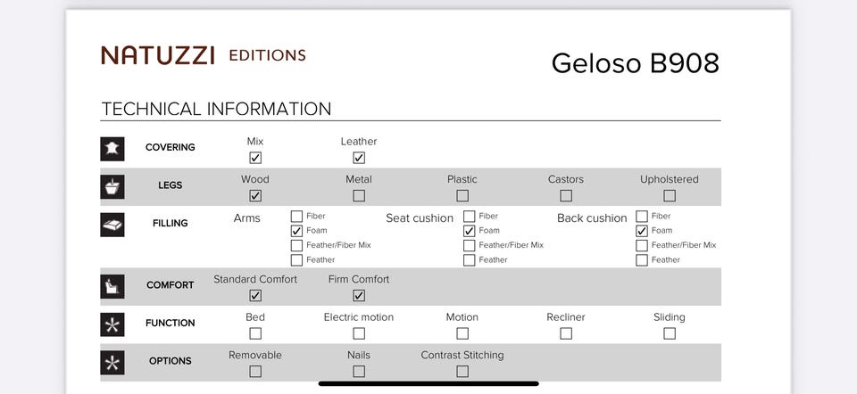Viewport: 857px width, 394px height.
Task: Uncheck the Wood legs checkbox
Action: [255, 195]
